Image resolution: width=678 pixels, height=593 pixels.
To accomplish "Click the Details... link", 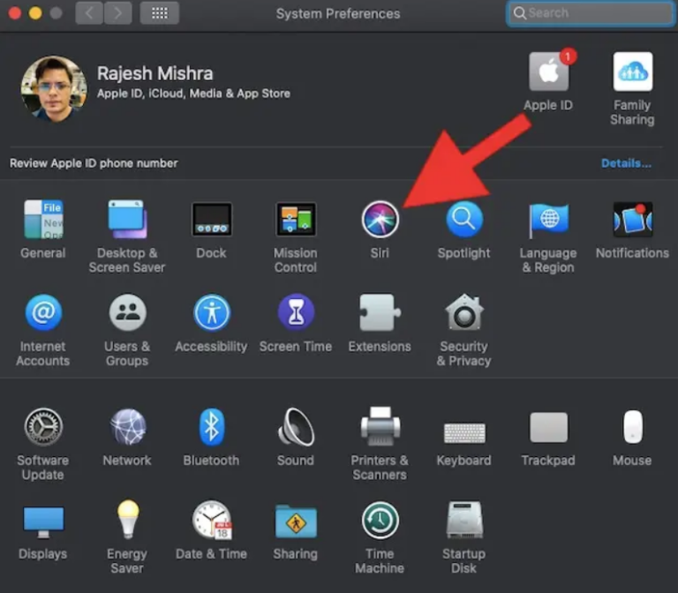I will click(626, 163).
